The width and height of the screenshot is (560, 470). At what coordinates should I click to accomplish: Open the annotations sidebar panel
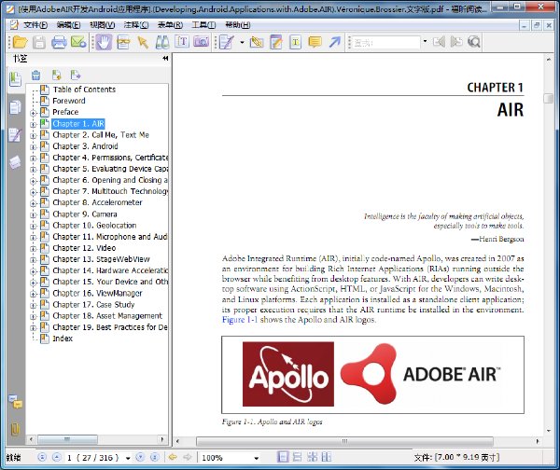[15, 135]
